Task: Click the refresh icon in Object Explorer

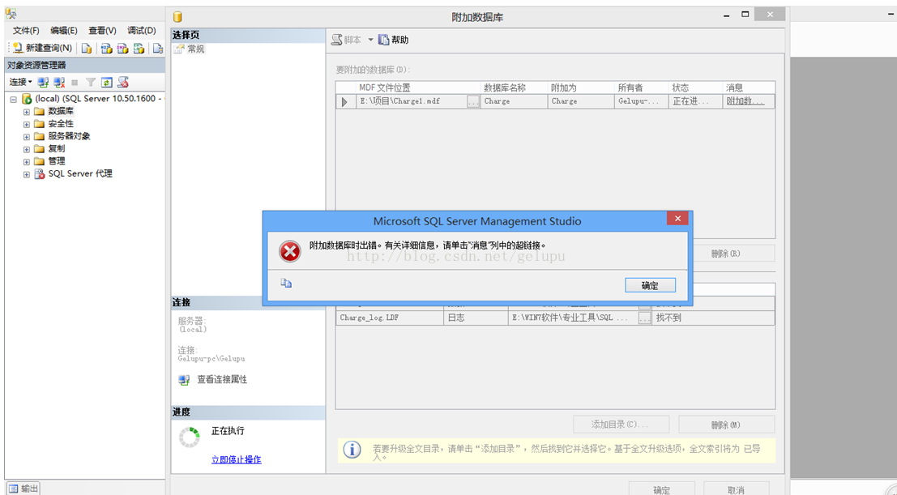Action: point(106,83)
